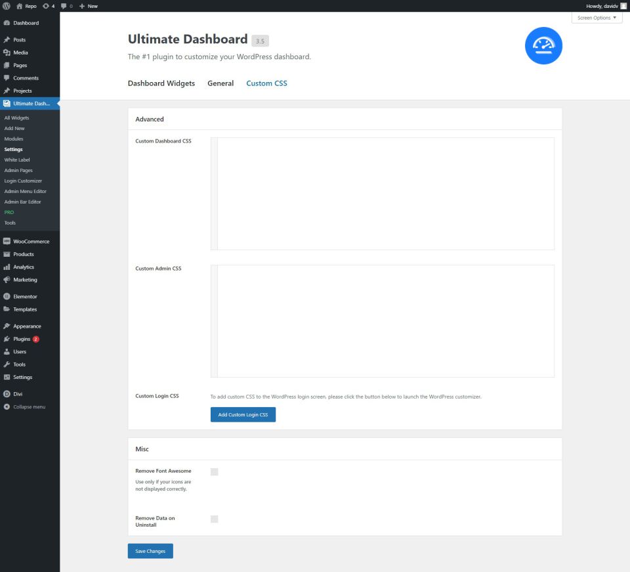Click the WordPress logo in admin bar
Image resolution: width=630 pixels, height=572 pixels.
(x=6, y=5)
